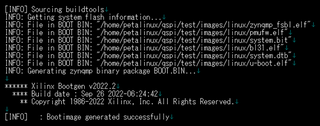This screenshot has height=126, width=320.
Task: Click the "Generating zynqmp binary package BOOT.BIN" line
Action: tap(101, 71)
